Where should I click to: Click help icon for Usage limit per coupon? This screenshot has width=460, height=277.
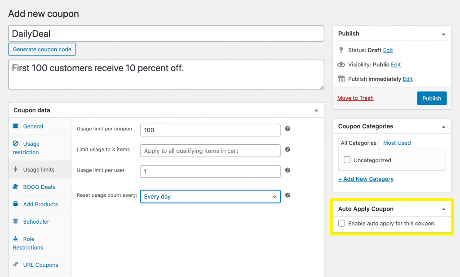click(288, 129)
